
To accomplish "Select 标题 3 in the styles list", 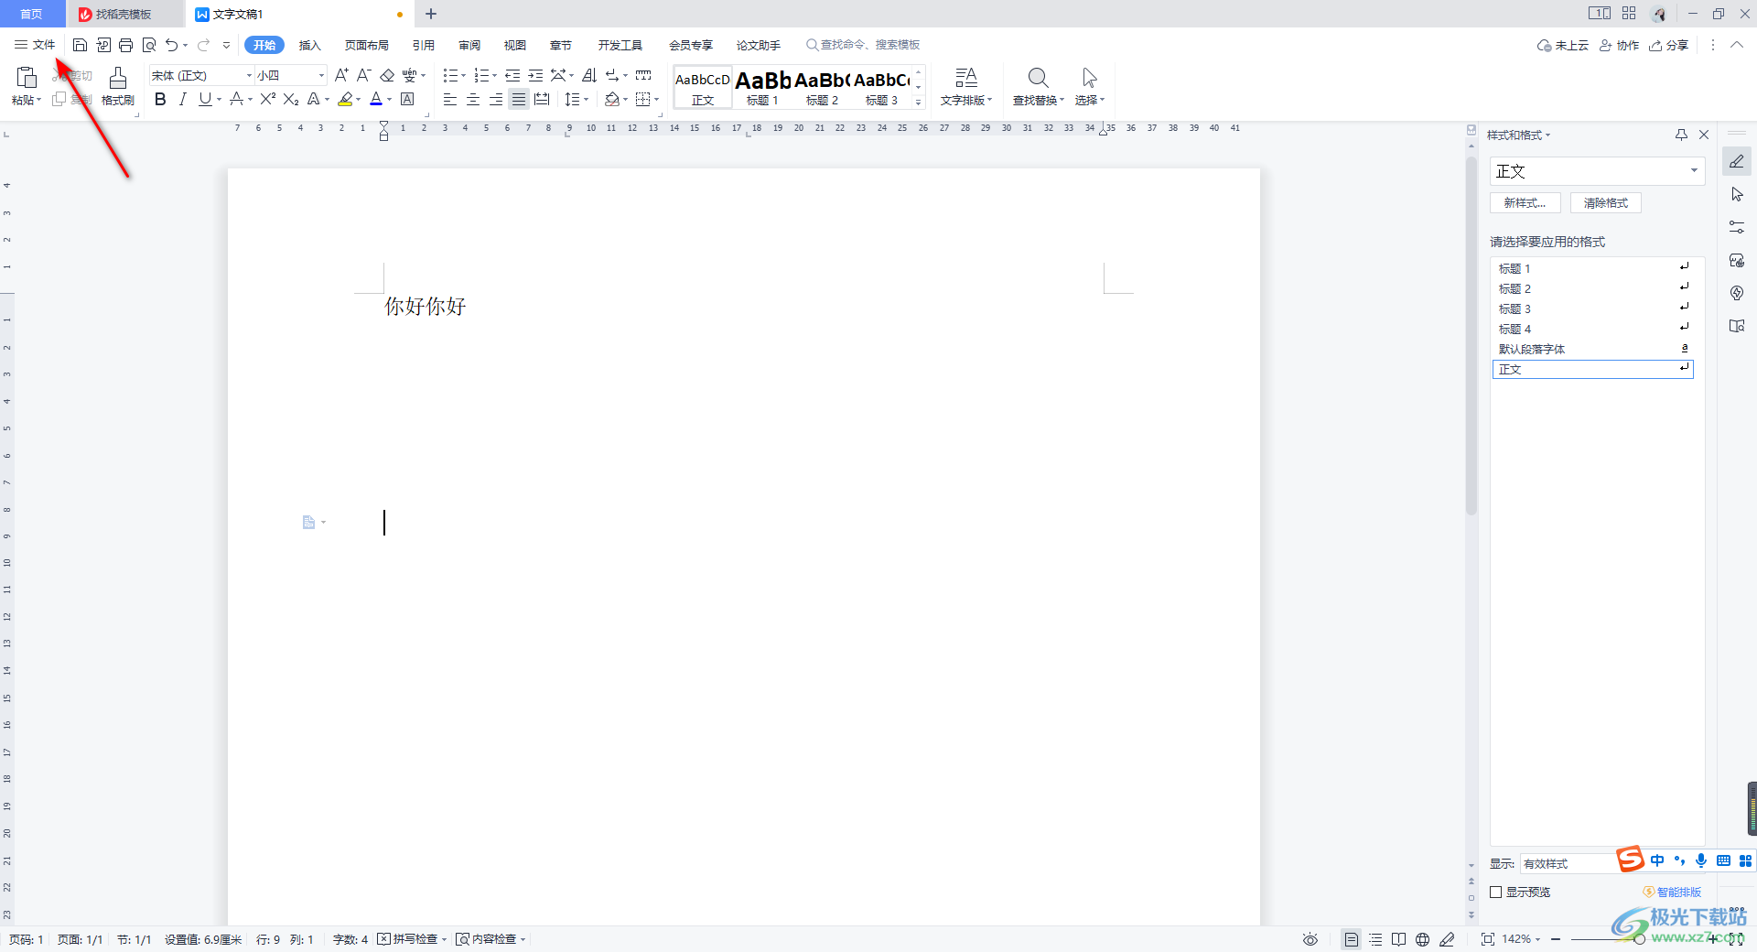I will [1592, 309].
